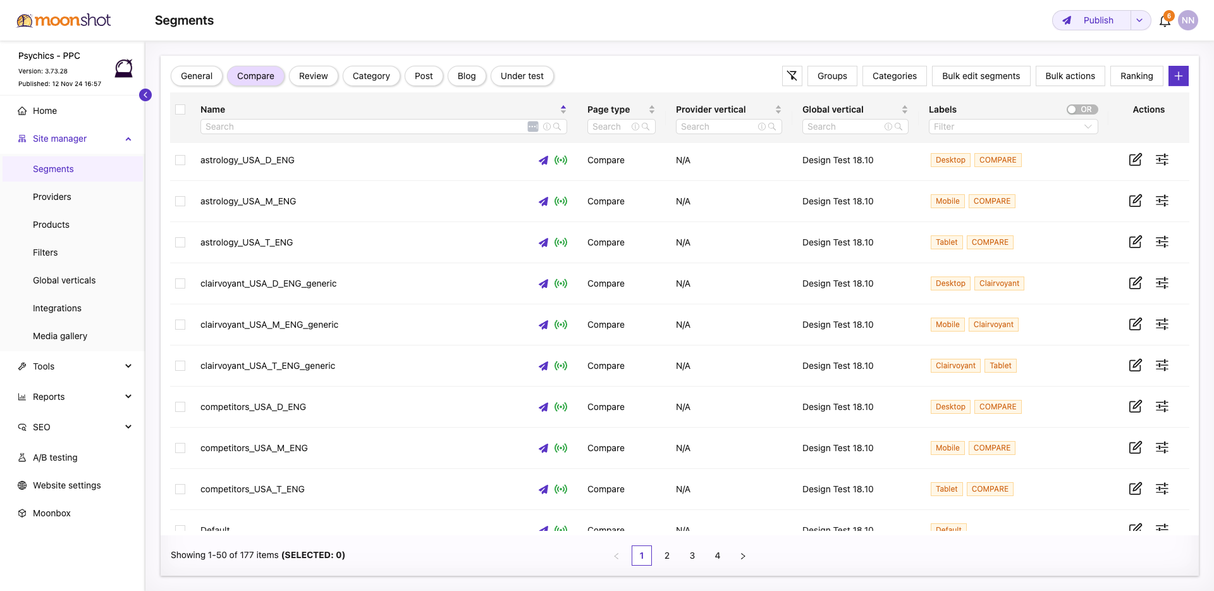Open Ranking
This screenshot has width=1214, height=591.
coord(1137,76)
